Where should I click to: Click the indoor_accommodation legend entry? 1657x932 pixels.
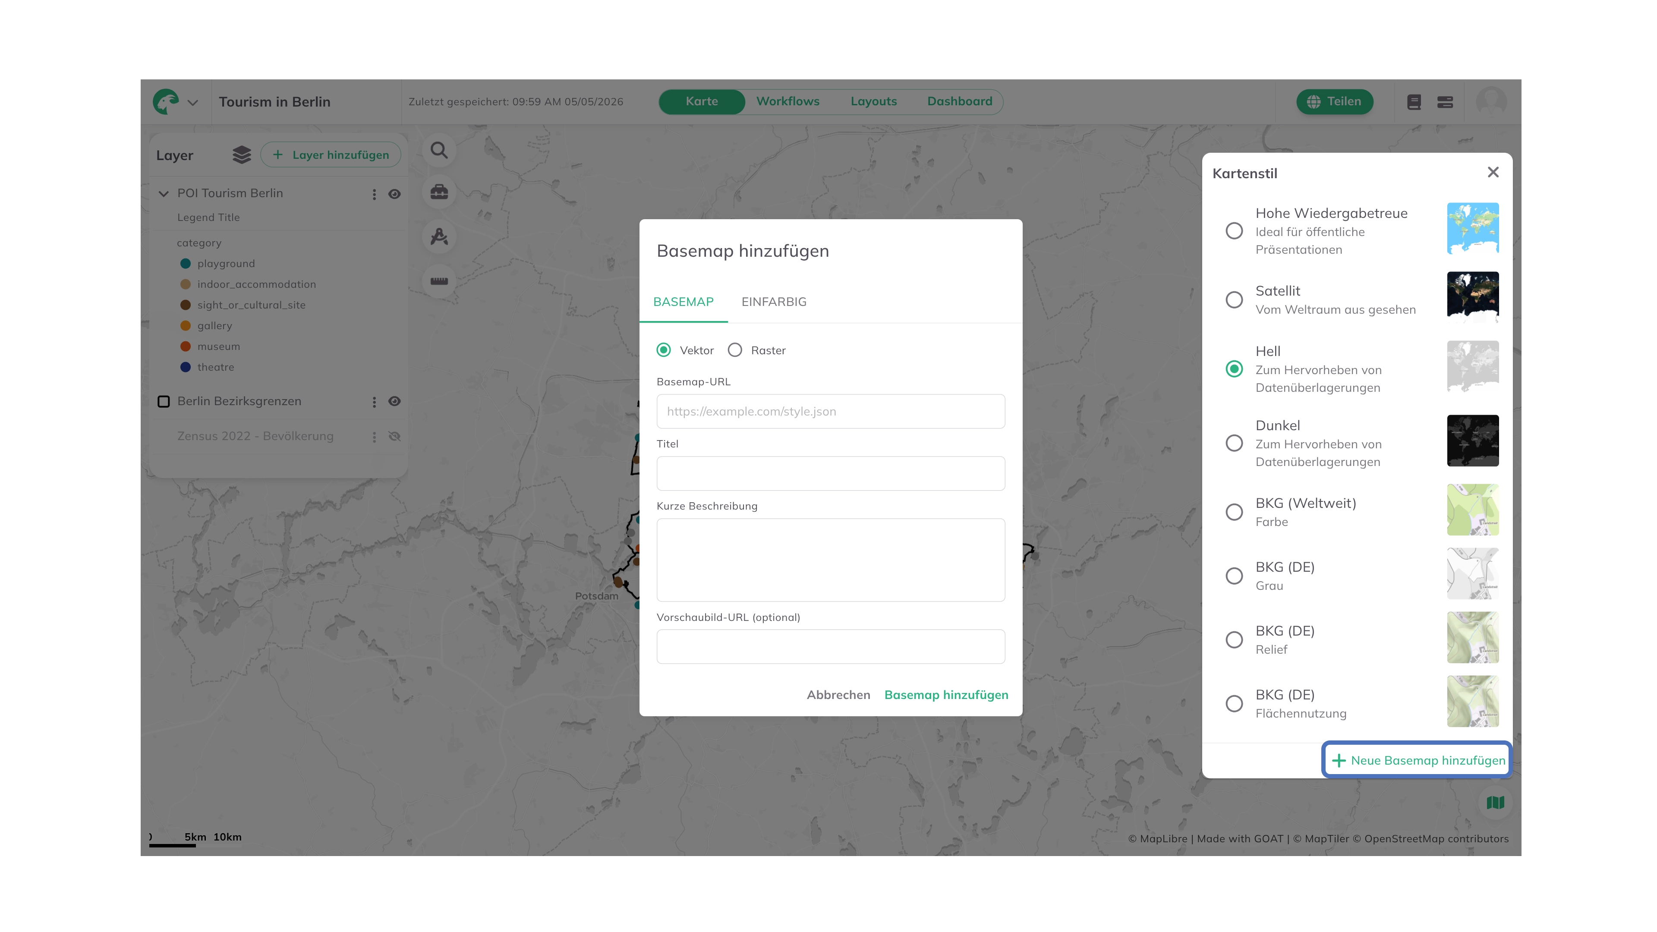tap(257, 284)
